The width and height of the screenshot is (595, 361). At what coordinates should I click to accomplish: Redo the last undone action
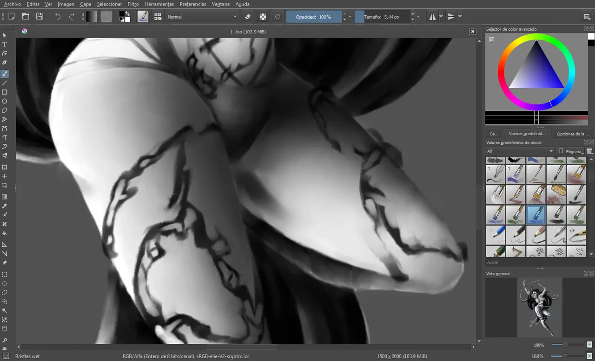pos(72,17)
